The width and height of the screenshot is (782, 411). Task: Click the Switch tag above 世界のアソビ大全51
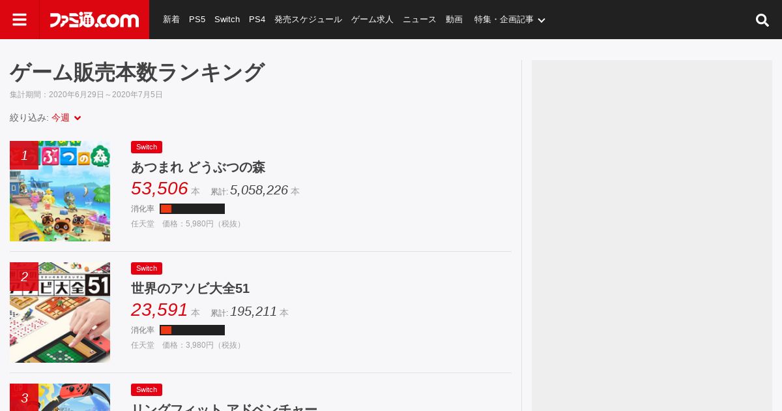coord(147,269)
